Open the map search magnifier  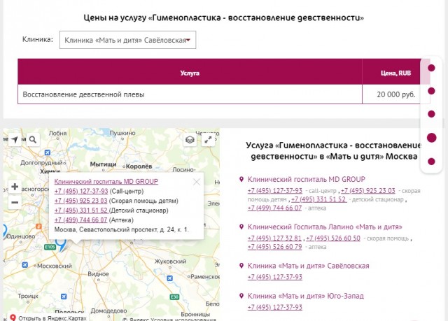point(33,140)
